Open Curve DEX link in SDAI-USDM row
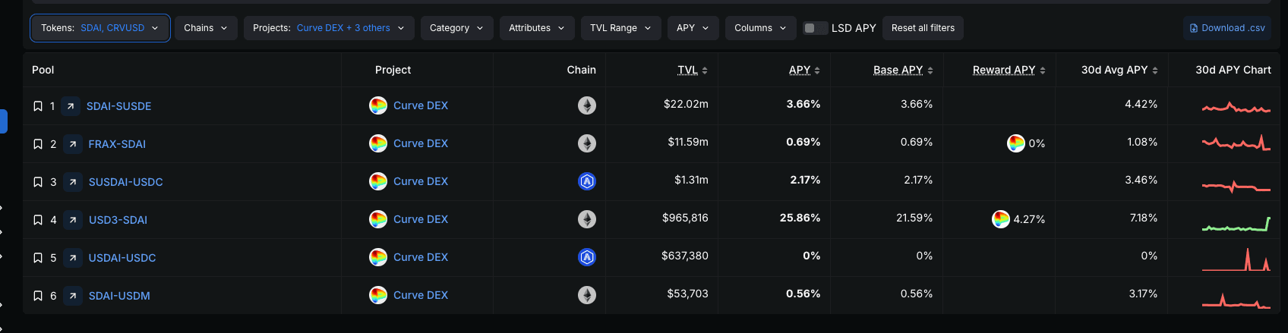Screen dimensions: 1288x333 pos(421,295)
